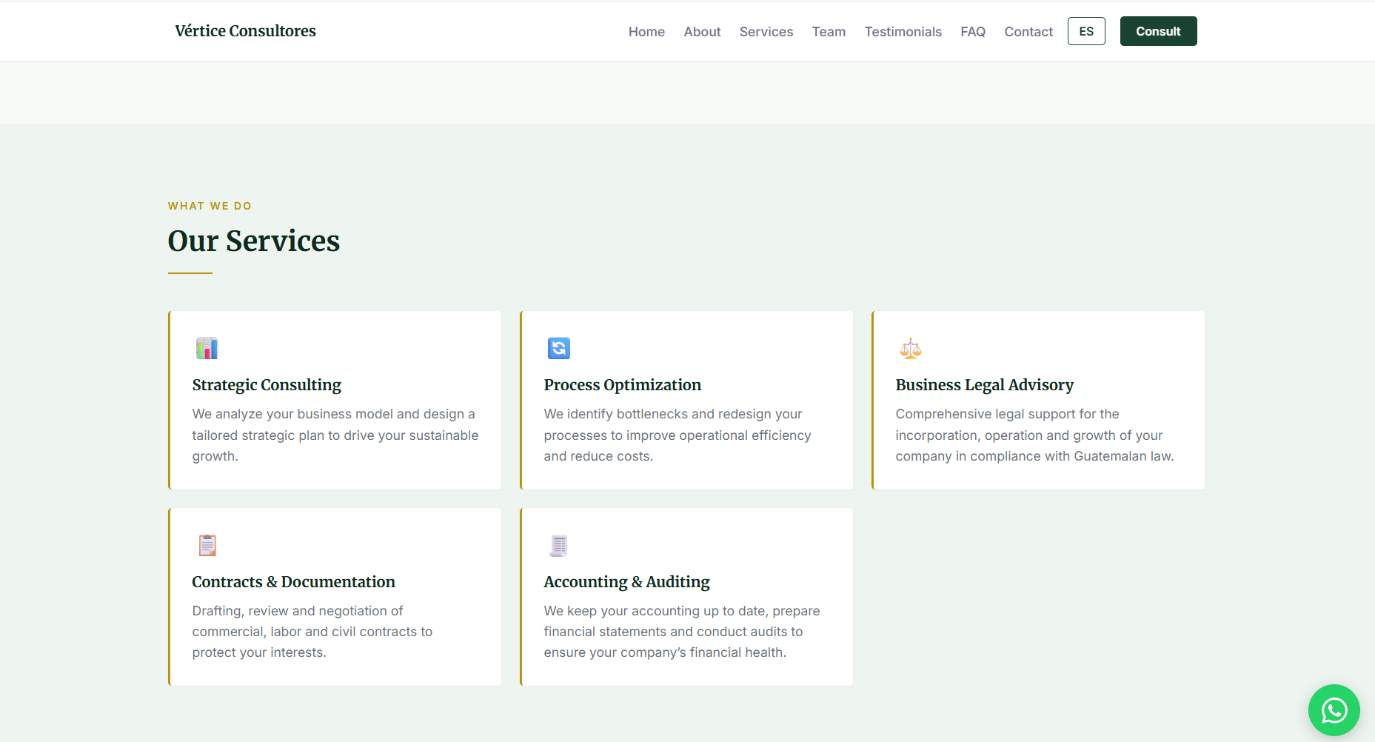Open the WhatsApp chat bubble
This screenshot has height=742, width=1375.
[x=1334, y=709]
